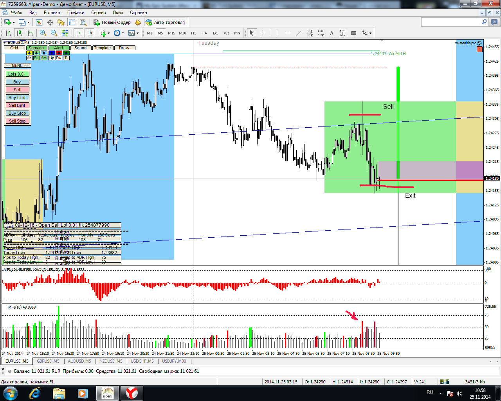Open the new chart icon

pyautogui.click(x=7, y=22)
